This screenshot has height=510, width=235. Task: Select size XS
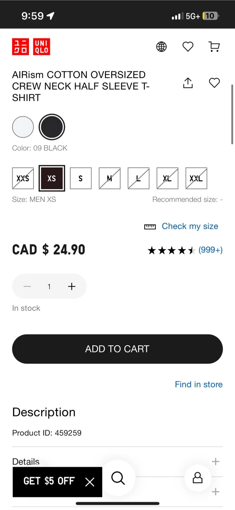click(52, 178)
